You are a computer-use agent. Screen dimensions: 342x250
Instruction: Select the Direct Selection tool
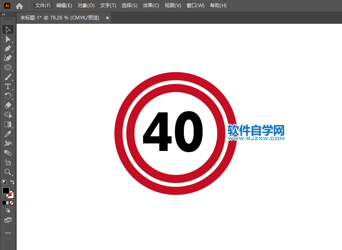pyautogui.click(x=8, y=39)
